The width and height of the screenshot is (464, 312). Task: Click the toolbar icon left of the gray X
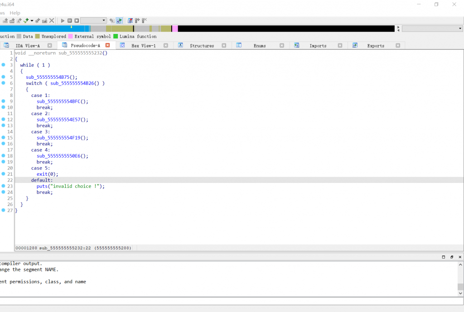(x=45, y=20)
